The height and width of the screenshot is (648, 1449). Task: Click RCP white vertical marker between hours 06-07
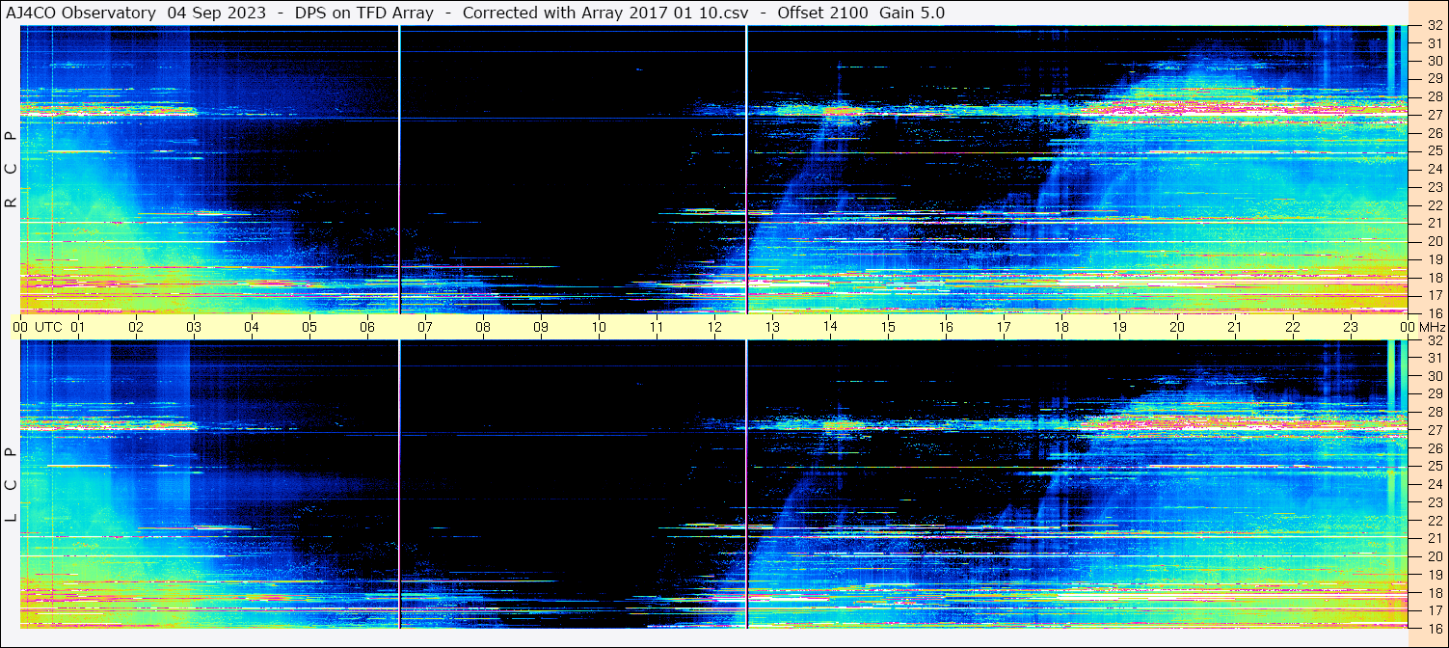tap(399, 170)
